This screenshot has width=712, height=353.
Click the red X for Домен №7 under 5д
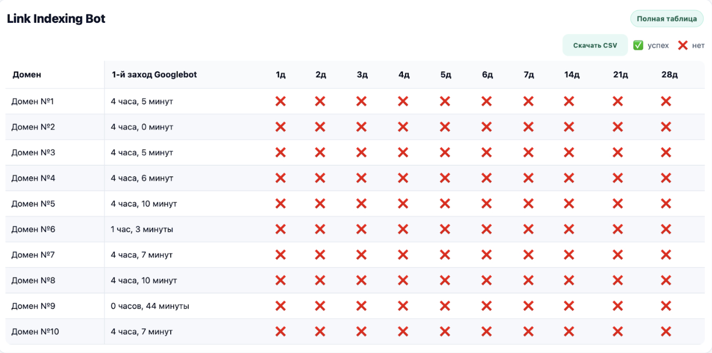(445, 255)
